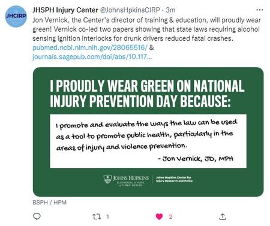Click the BSPH / HPM label under image
270x226 pixels.
(49, 203)
